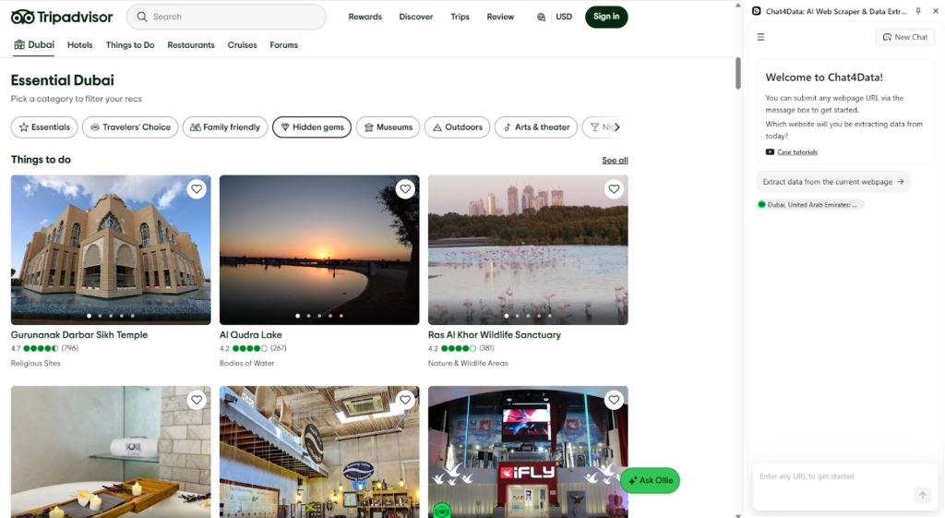Image resolution: width=945 pixels, height=518 pixels.
Task: Click scrollbar up arrow on Tripadvisor page
Action: click(737, 5)
